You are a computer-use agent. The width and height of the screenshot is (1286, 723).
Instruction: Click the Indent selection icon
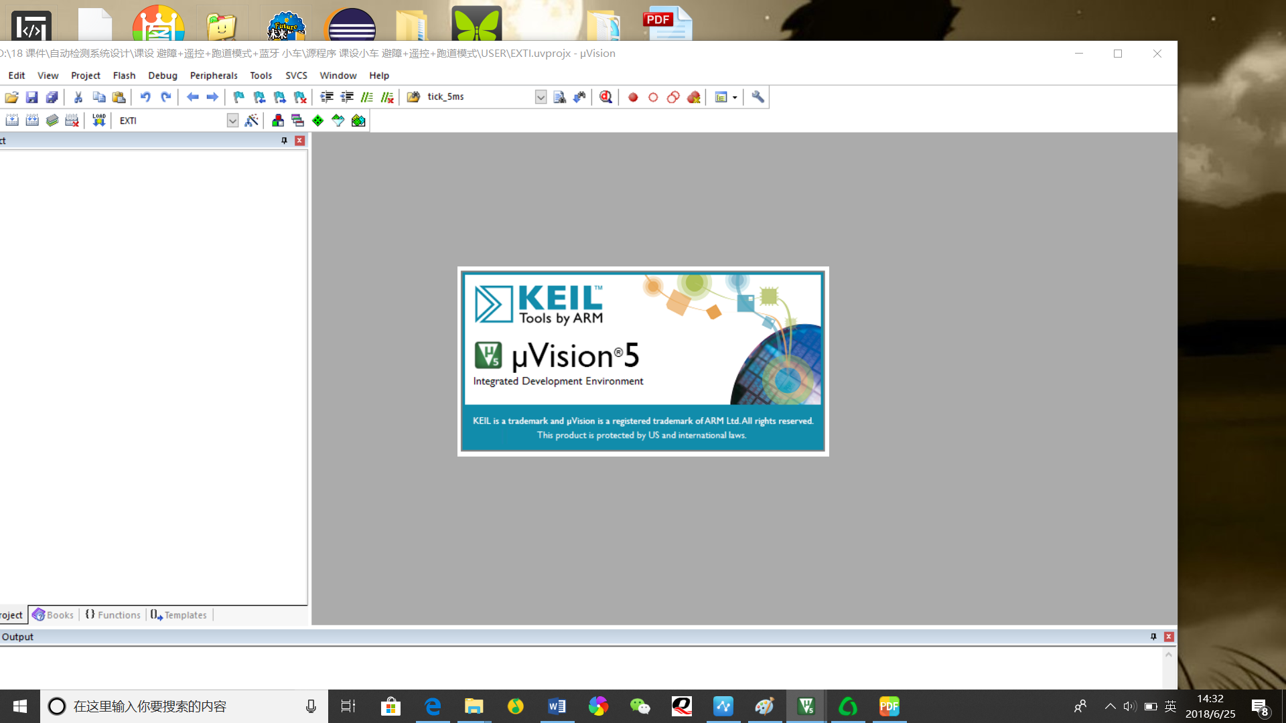pos(327,97)
